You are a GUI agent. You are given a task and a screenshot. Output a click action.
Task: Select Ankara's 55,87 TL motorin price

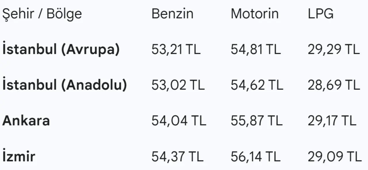pos(256,121)
